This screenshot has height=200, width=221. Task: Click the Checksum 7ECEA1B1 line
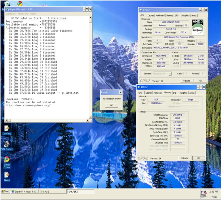tap(20, 99)
